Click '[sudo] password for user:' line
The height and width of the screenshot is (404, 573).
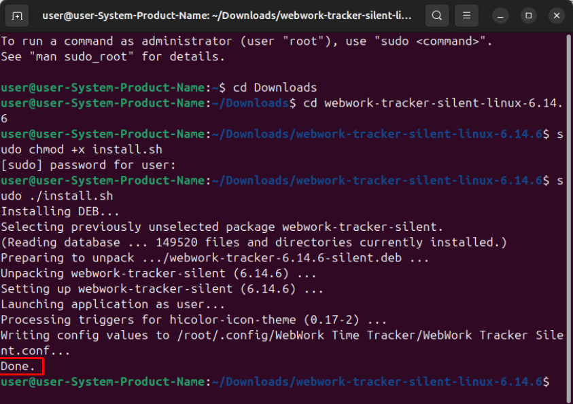(88, 165)
